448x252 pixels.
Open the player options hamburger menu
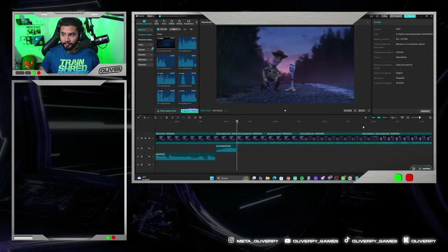367,22
